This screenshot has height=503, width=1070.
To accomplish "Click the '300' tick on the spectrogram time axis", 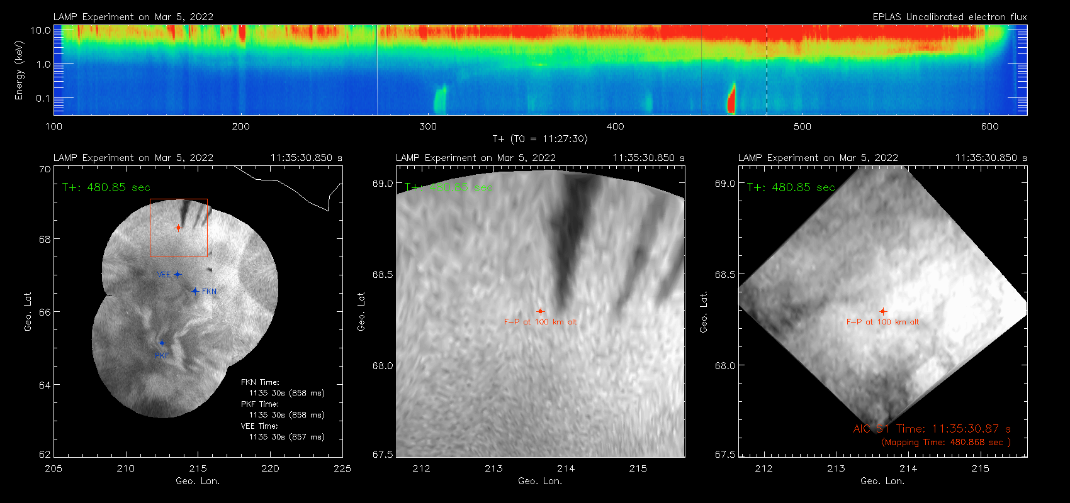I will [x=428, y=126].
